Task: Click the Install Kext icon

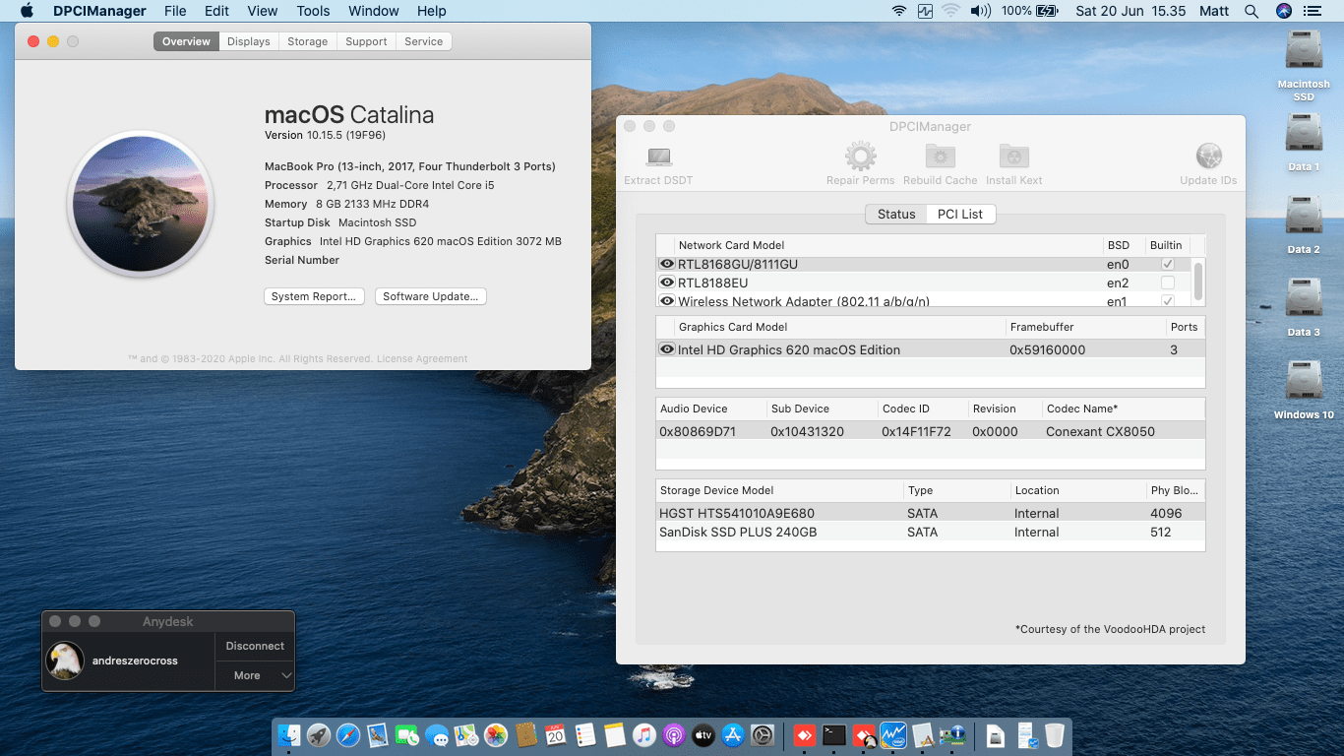Action: point(1013,155)
